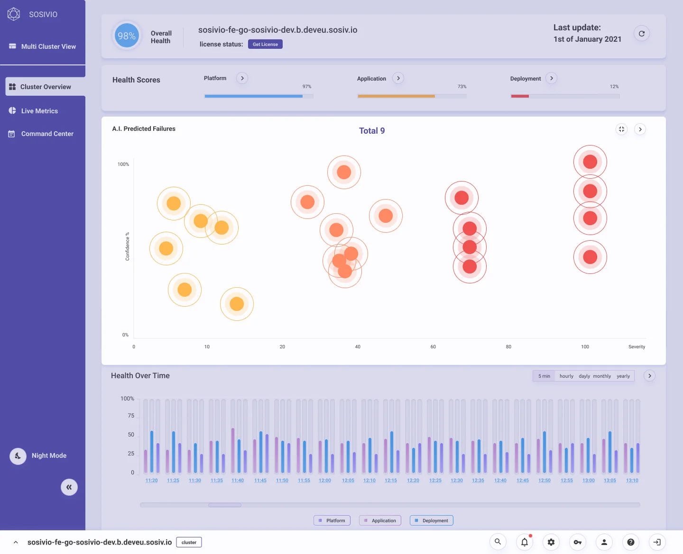Viewport: 683px width, 554px height.
Task: Expand Deployment health score details
Action: pos(551,78)
